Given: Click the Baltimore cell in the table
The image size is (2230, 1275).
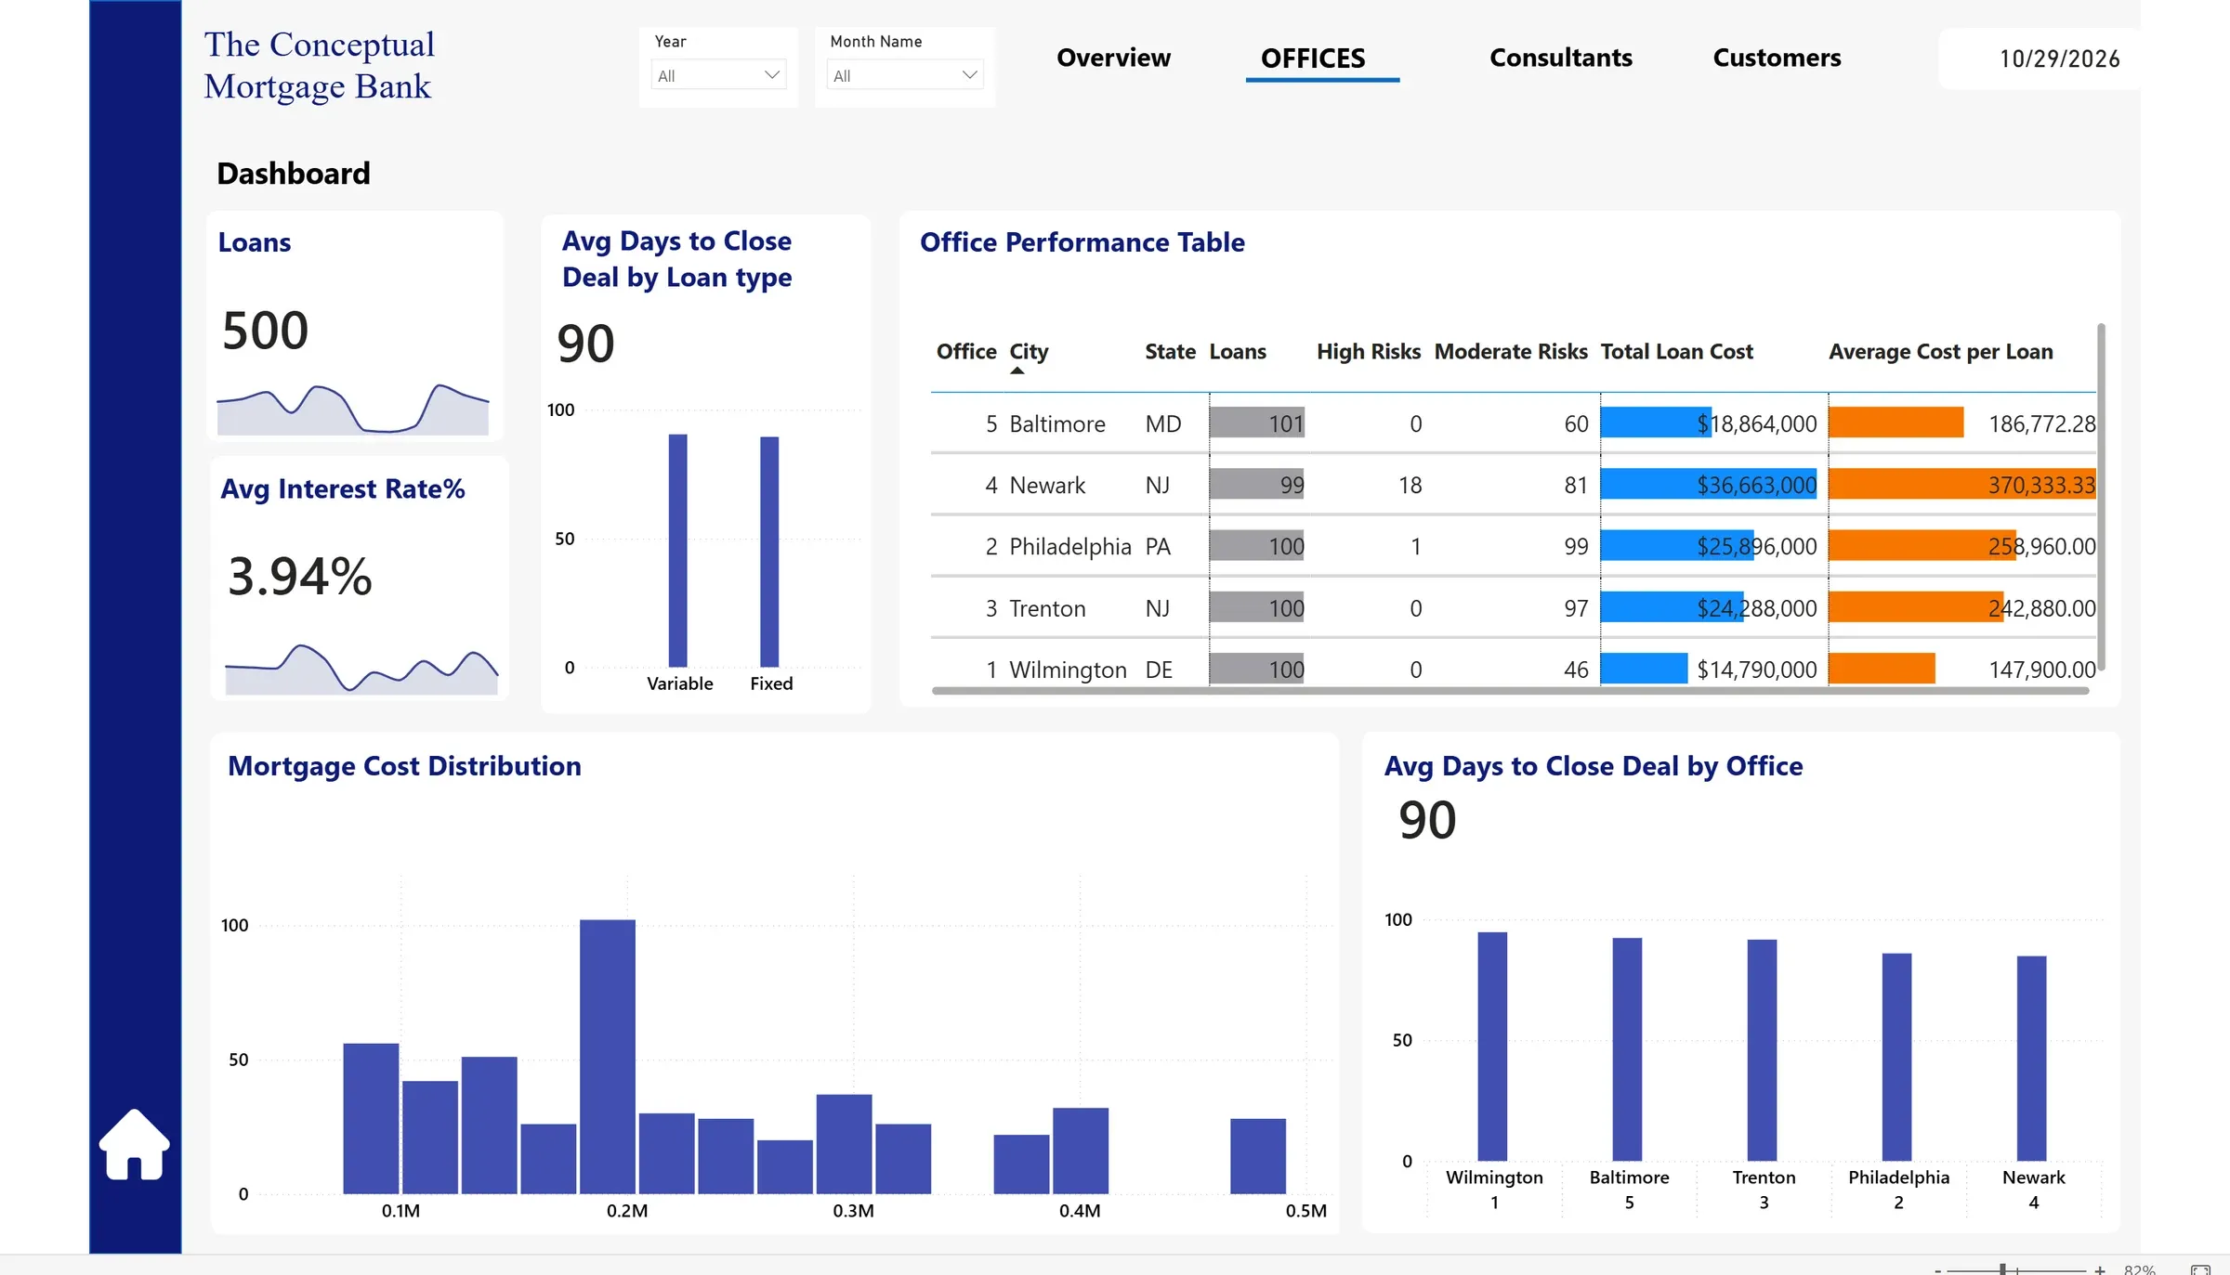Looking at the screenshot, I should [1057, 424].
